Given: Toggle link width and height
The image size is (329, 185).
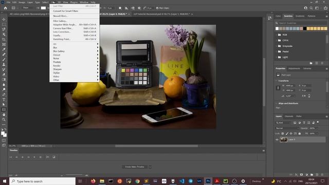Looking at the screenshot, I should [x=278, y=88].
